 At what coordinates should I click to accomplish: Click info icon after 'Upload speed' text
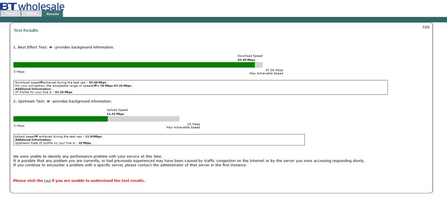(36, 136)
